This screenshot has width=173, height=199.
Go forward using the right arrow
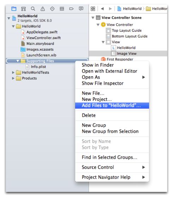[x=110, y=9]
